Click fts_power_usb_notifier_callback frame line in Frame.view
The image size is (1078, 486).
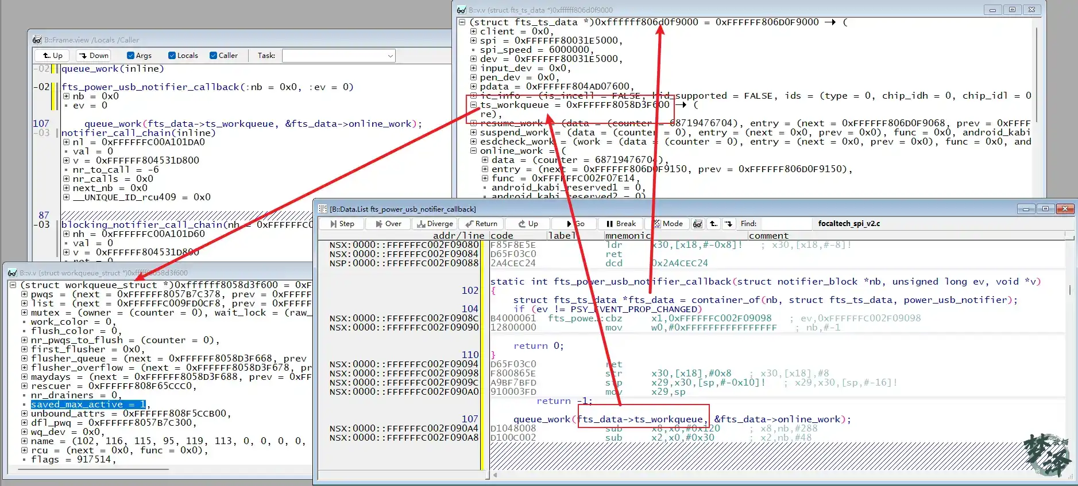(x=207, y=87)
